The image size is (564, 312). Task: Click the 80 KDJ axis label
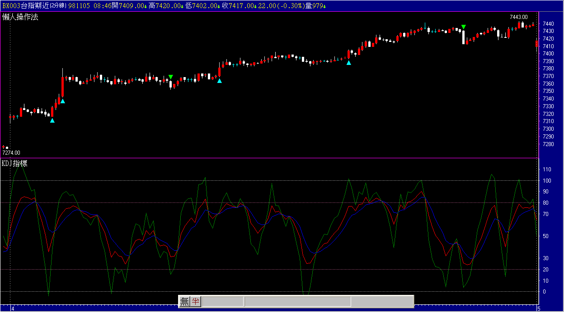[x=545, y=203]
